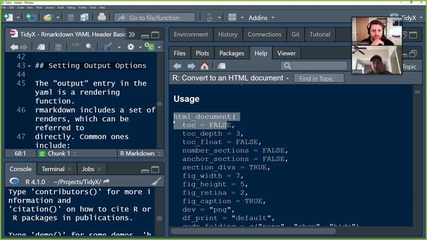The width and height of the screenshot is (427, 240).
Task: Click the Help home icon
Action: point(205,65)
